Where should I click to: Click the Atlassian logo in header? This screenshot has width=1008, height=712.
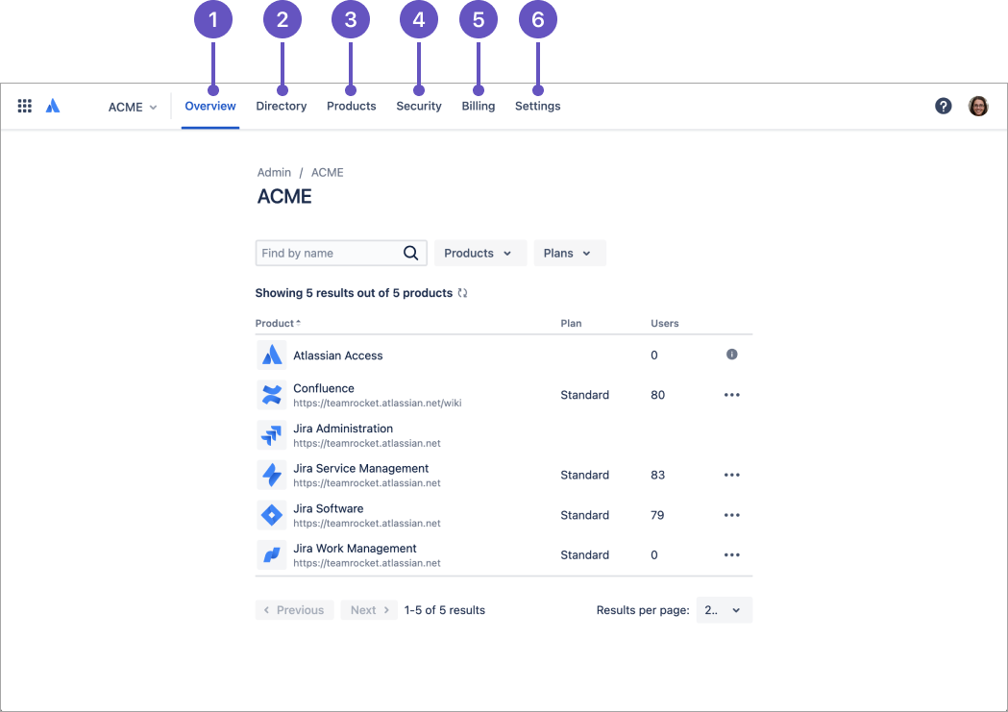pyautogui.click(x=53, y=106)
